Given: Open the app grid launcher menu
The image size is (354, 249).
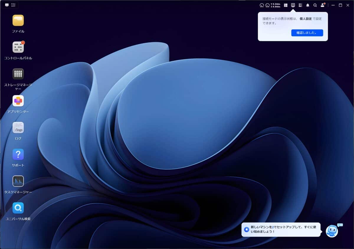Looking at the screenshot, I should click(x=13, y=5).
